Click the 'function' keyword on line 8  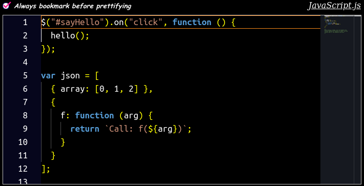point(95,115)
